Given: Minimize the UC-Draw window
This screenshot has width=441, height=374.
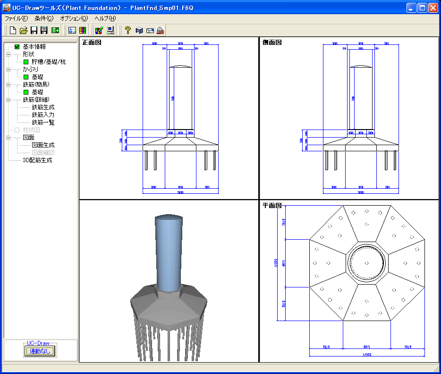Looking at the screenshot, I should tap(411, 8).
